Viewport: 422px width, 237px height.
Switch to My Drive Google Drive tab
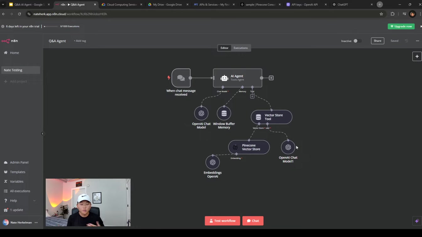click(x=168, y=4)
